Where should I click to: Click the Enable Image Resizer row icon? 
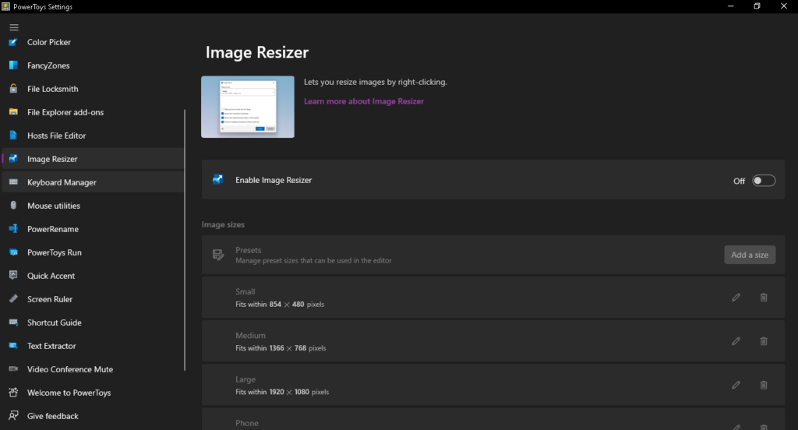coord(218,179)
